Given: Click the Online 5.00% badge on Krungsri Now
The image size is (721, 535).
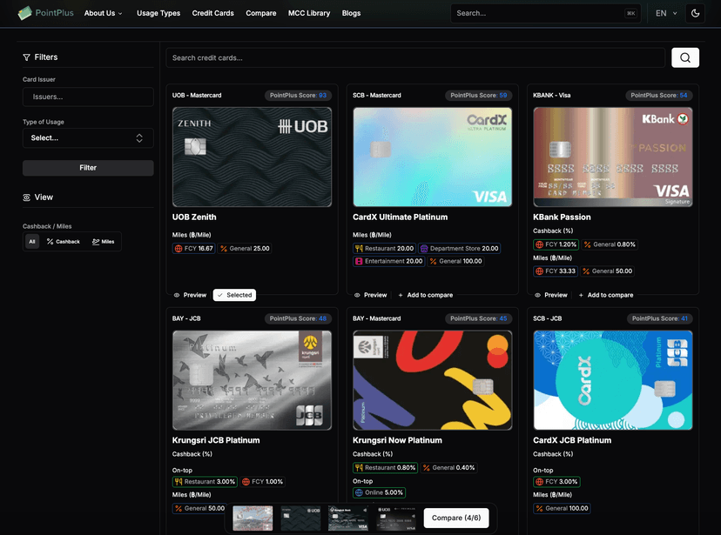Looking at the screenshot, I should pyautogui.click(x=379, y=492).
